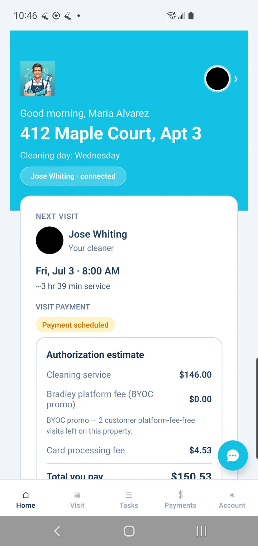Tap the Payment scheduled status badge
This screenshot has width=258, height=546.
(x=75, y=325)
